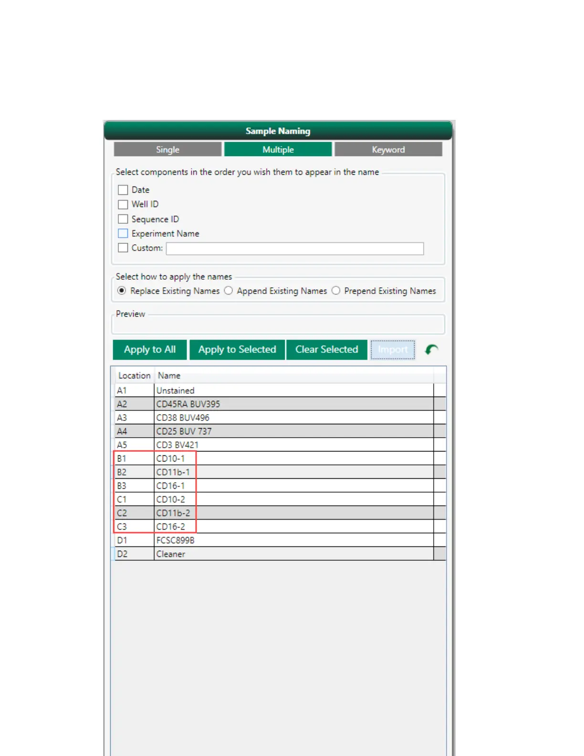Screen dimensions: 584x756
Task: Select the FCSC899B name cell
Action: point(294,540)
